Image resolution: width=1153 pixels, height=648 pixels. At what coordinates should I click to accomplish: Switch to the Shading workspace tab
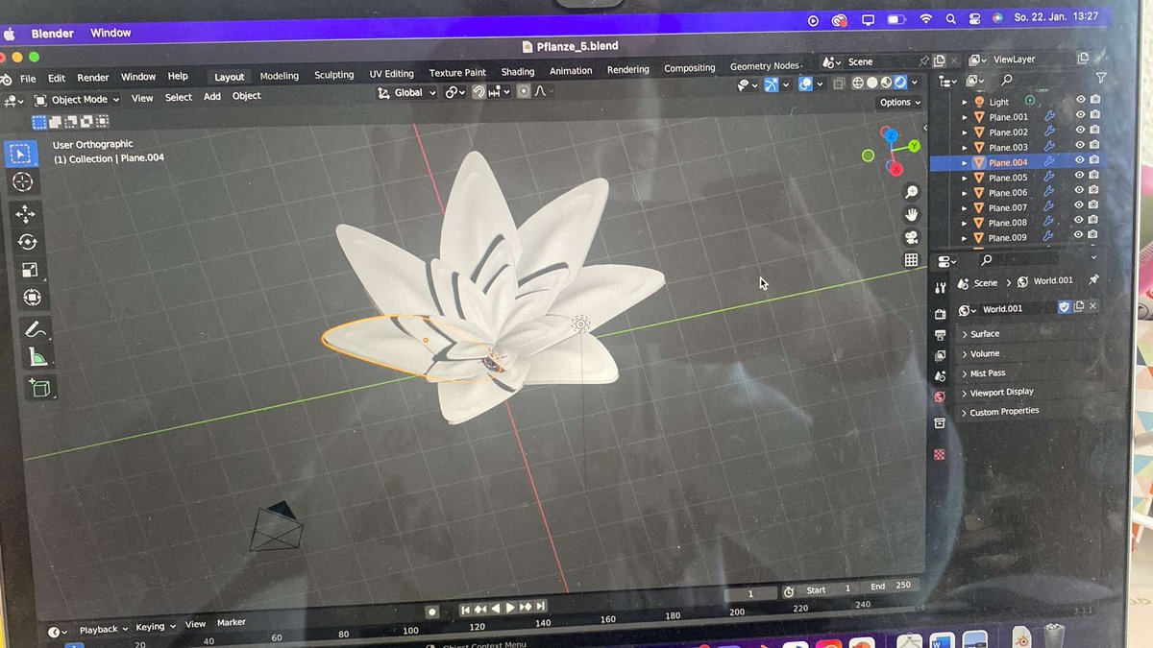517,71
